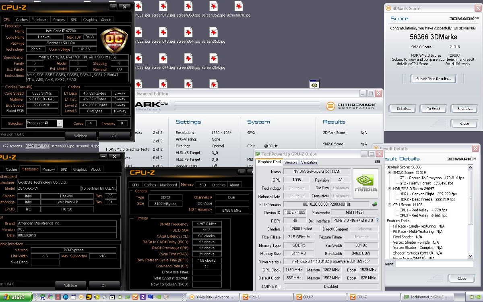Click the NVIDIA logo in GPU-Z

(x=365, y=183)
